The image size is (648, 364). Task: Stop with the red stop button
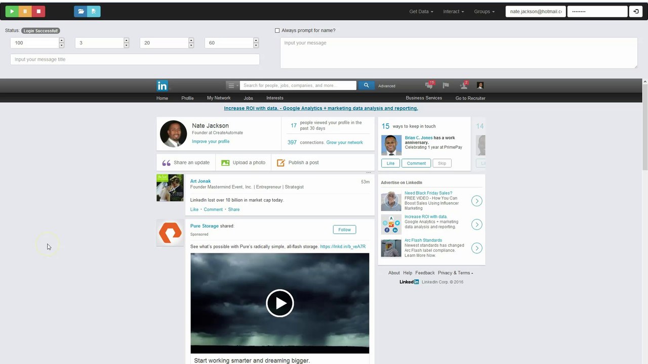click(38, 11)
